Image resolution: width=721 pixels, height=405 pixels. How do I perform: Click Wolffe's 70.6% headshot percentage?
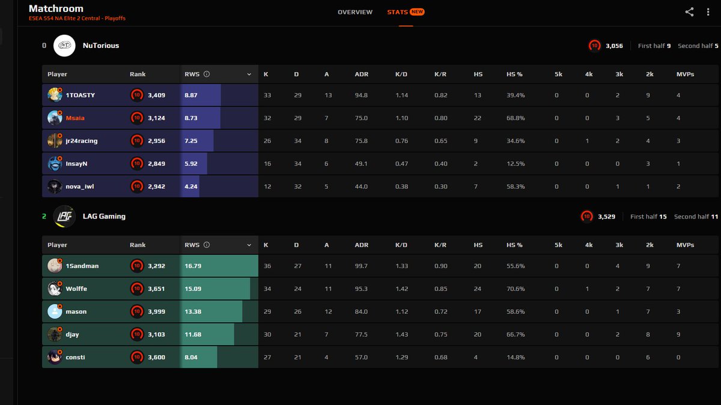coord(516,289)
